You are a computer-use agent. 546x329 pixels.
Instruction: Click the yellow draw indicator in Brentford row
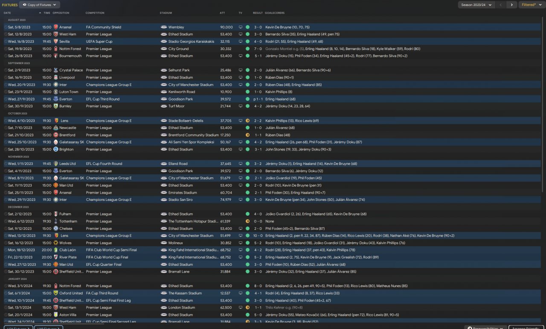point(247,135)
